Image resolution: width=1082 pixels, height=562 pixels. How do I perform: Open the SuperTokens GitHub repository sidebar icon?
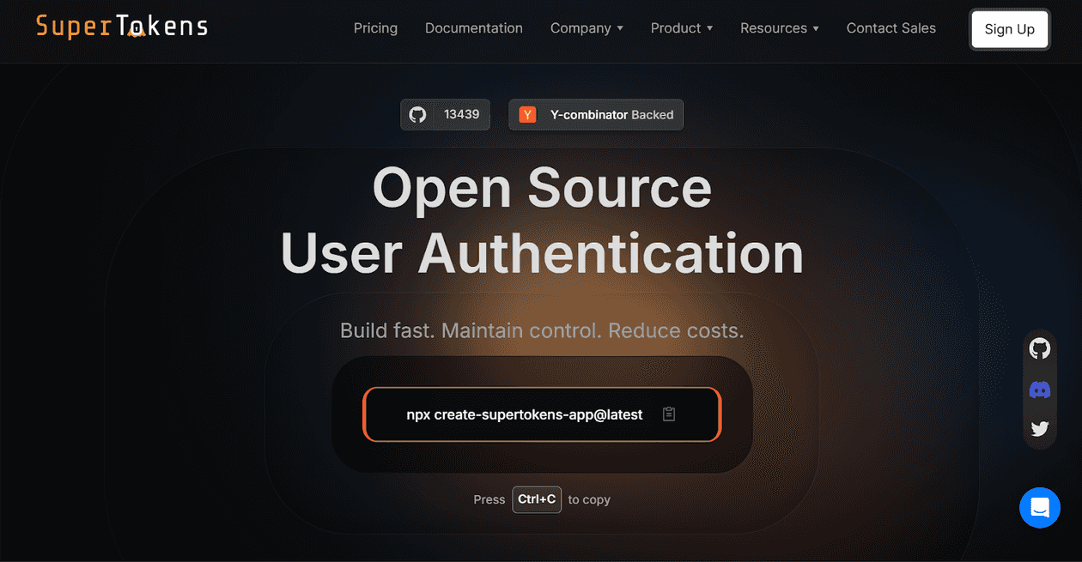coord(1040,348)
